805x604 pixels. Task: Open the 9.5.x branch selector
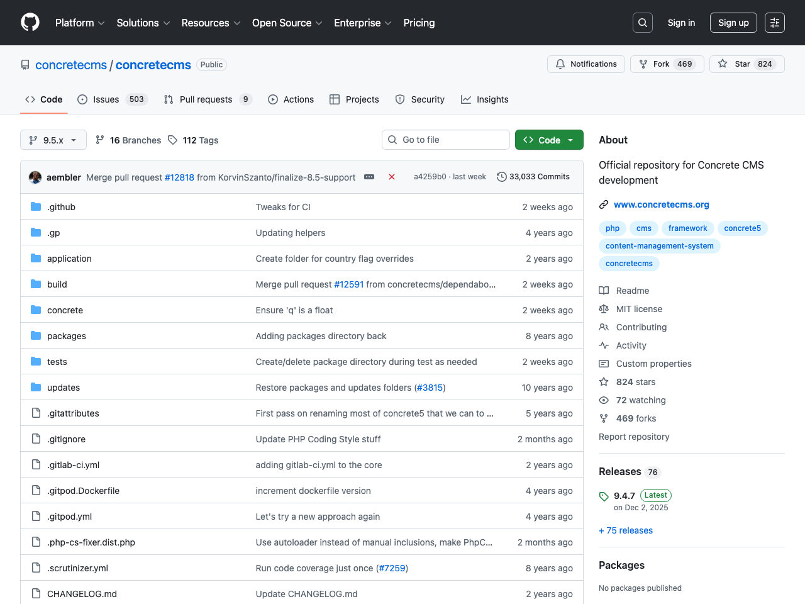(x=53, y=140)
